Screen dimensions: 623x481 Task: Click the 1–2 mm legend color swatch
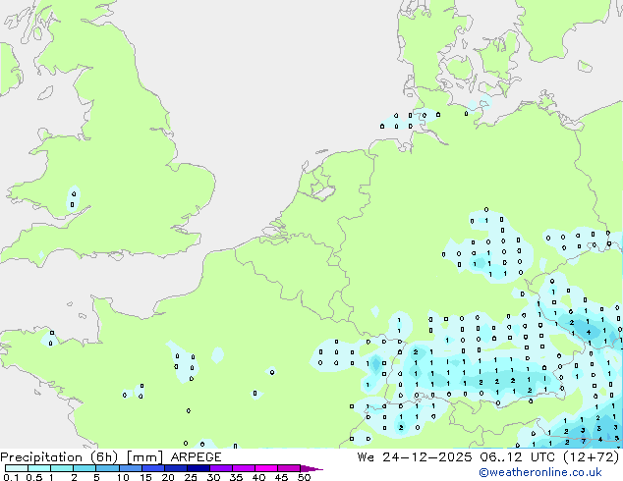(x=62, y=468)
